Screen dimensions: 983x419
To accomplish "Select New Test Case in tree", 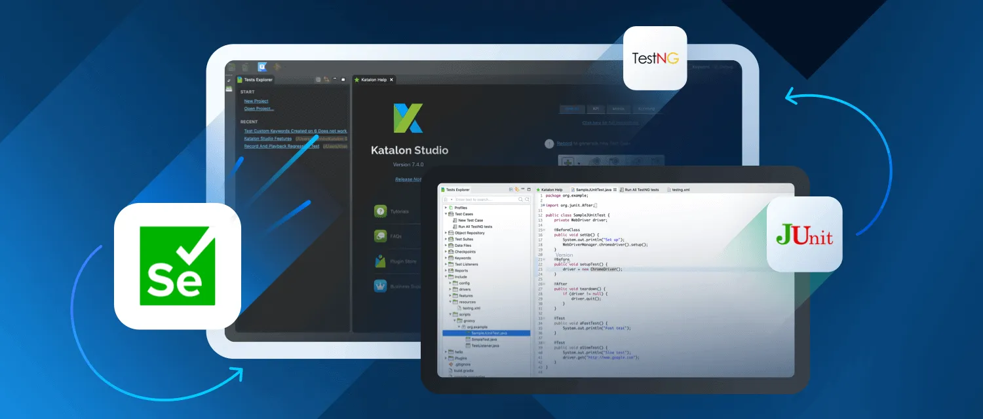I will [x=471, y=220].
